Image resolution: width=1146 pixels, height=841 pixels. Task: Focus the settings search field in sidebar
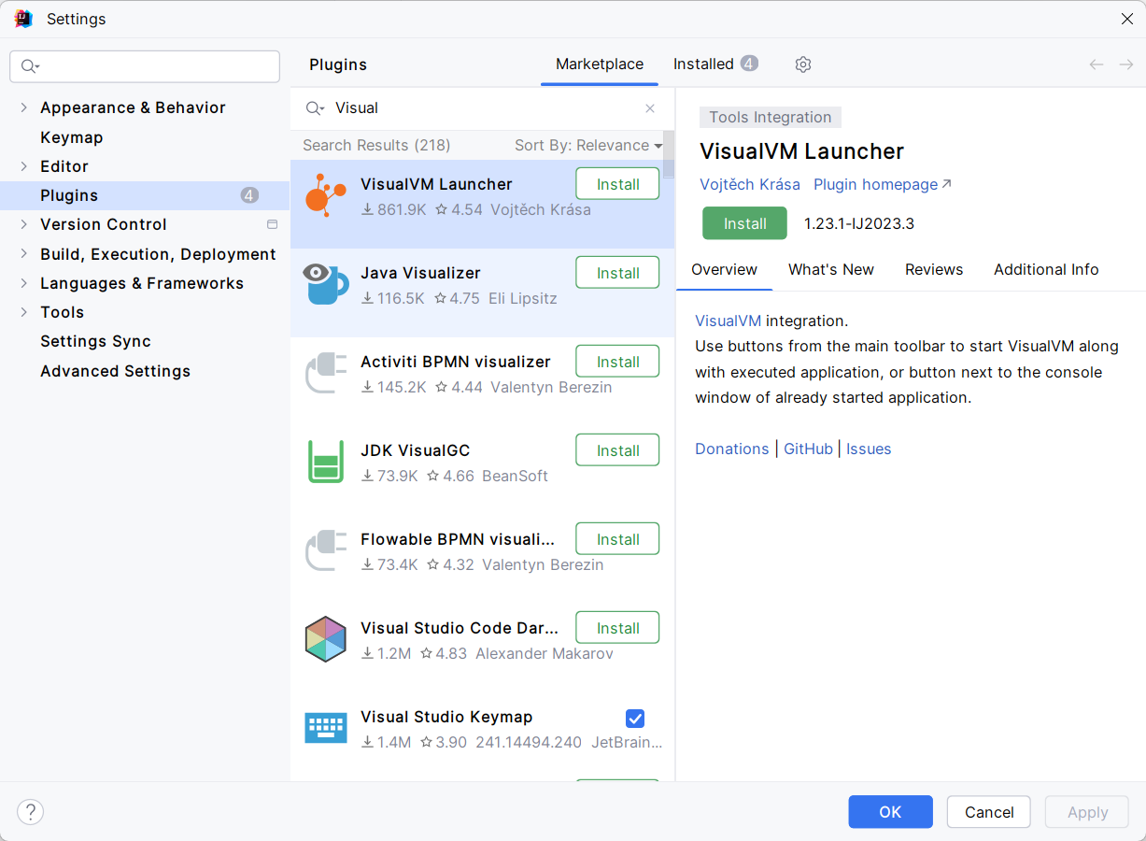coord(154,66)
